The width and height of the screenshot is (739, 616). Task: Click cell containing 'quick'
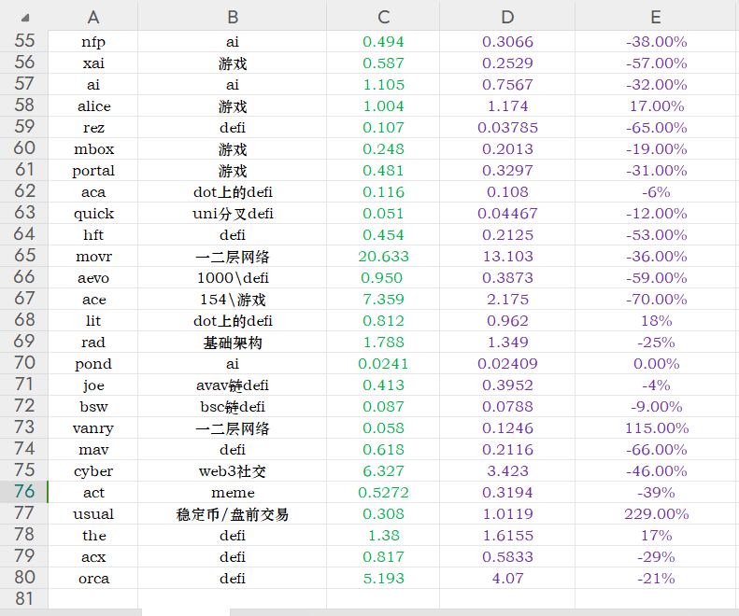point(92,214)
